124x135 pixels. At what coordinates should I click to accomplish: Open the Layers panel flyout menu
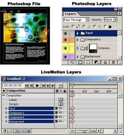119,13
